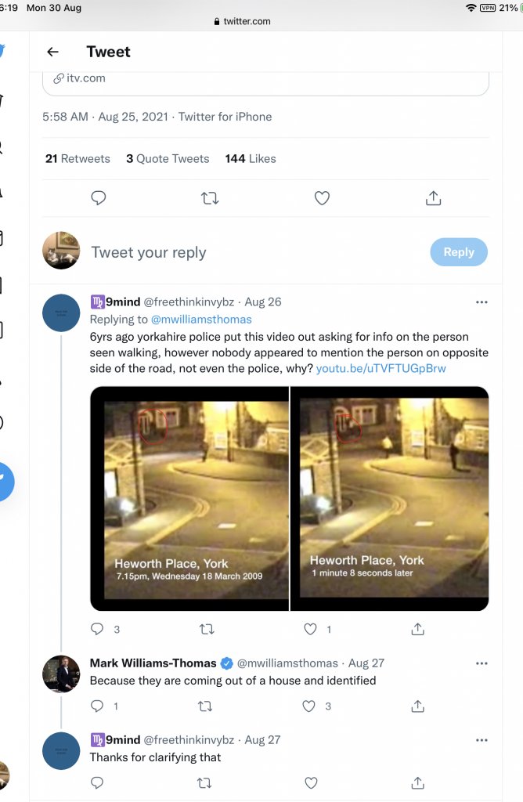Like the main tweet with the heart icon
Viewport: 523px width, 802px height.
click(322, 198)
